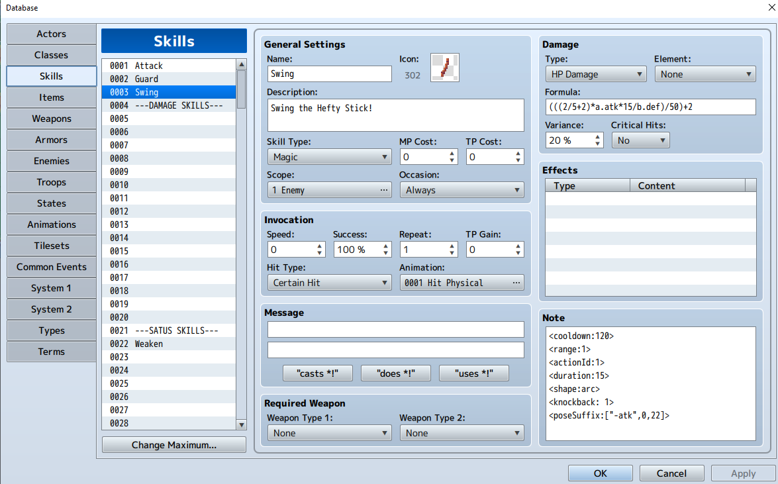Image resolution: width=778 pixels, height=484 pixels.
Task: Open the skill icon picker image
Action: click(444, 68)
